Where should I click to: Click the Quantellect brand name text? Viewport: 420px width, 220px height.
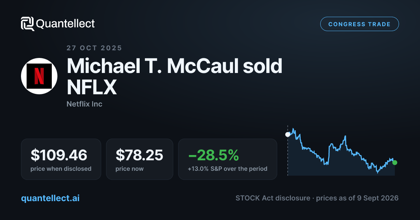(x=65, y=24)
